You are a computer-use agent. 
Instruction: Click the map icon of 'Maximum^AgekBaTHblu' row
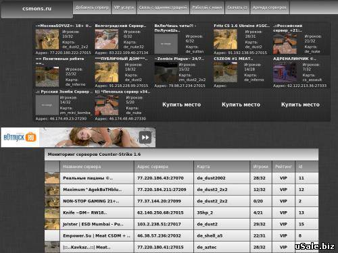[52, 190]
